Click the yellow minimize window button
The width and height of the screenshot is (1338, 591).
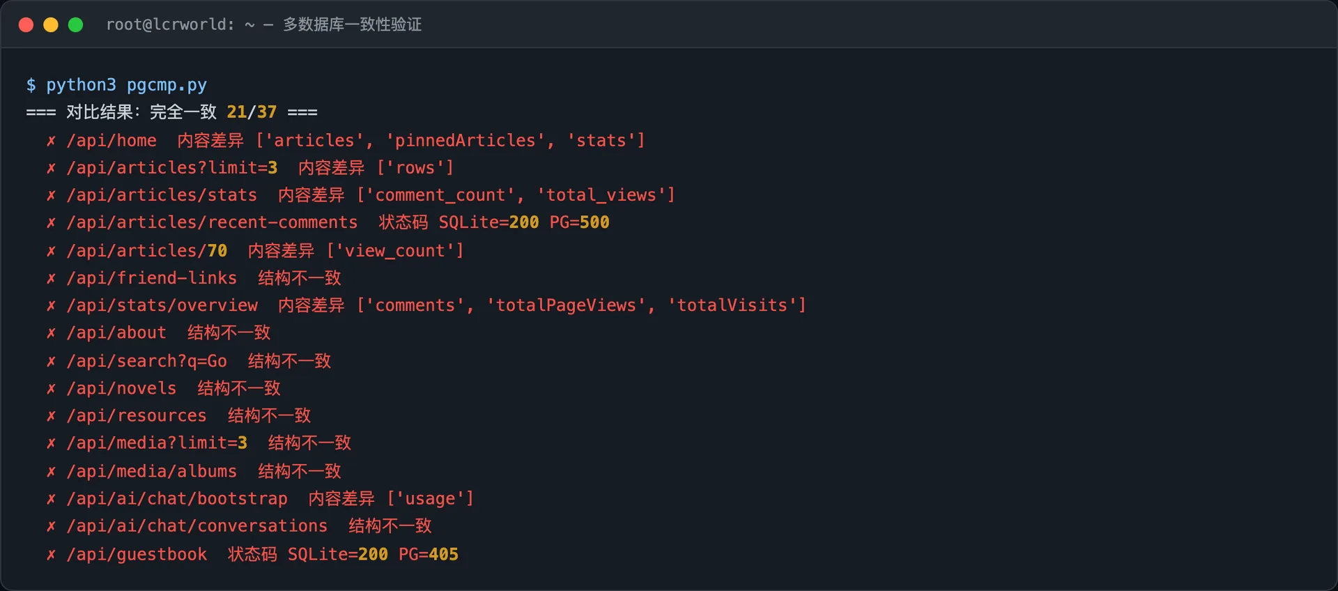point(51,25)
